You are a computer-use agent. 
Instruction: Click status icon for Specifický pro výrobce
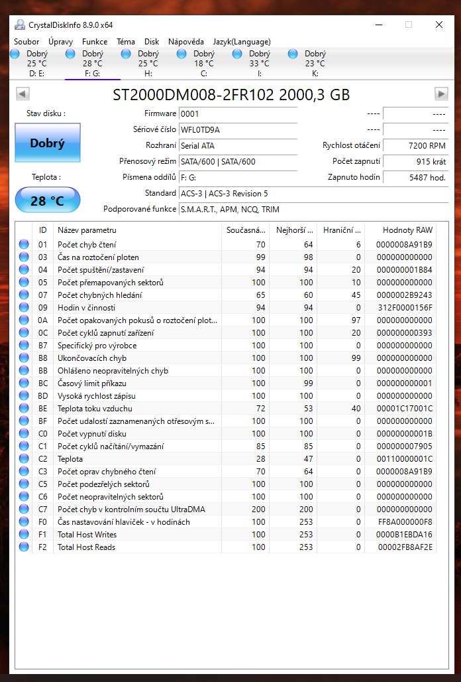point(24,346)
